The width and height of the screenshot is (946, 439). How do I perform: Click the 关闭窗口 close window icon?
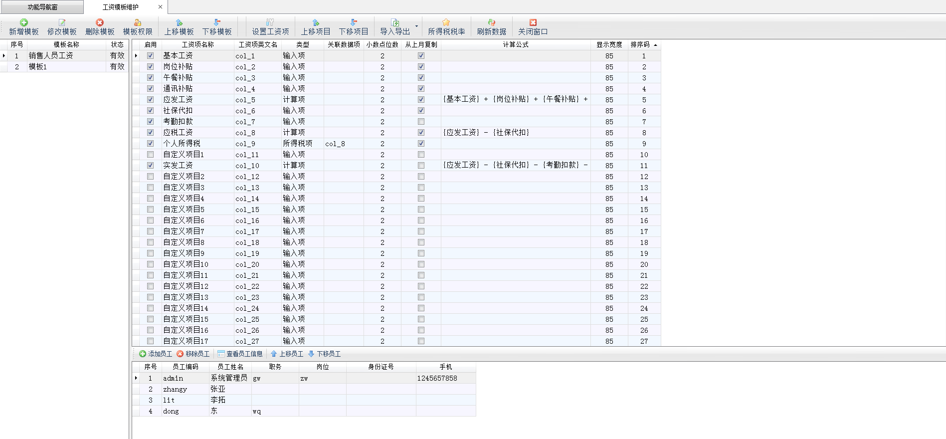[533, 23]
